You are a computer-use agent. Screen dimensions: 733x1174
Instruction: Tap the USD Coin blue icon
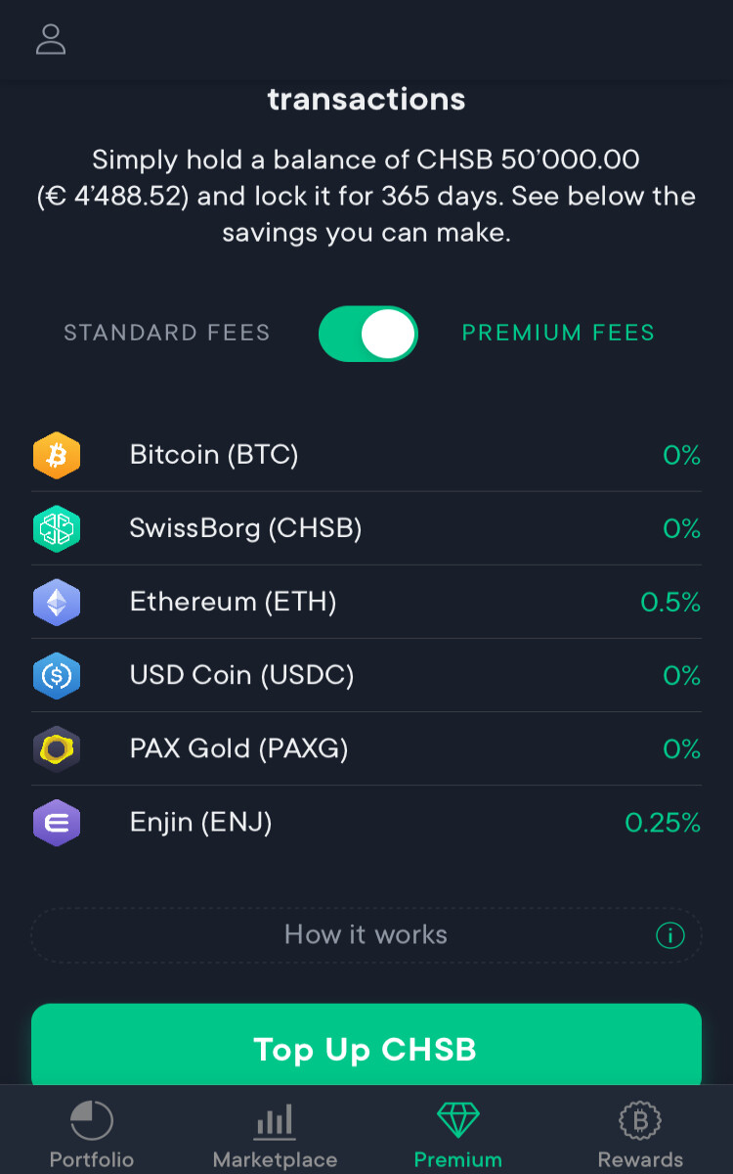coord(57,676)
